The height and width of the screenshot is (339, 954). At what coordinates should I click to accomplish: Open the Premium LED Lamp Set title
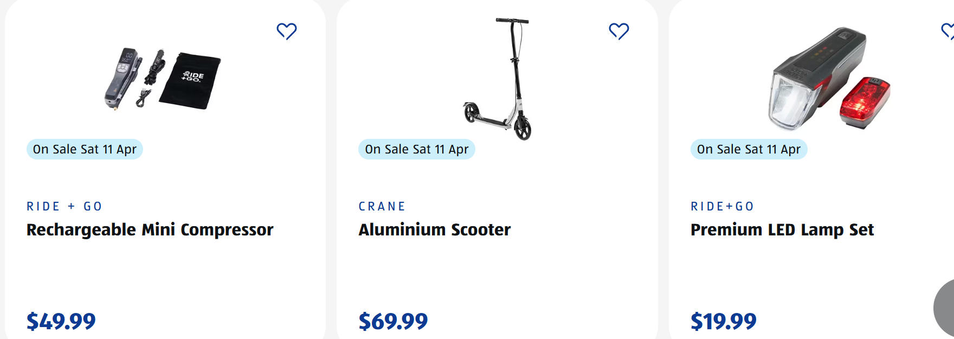click(782, 230)
